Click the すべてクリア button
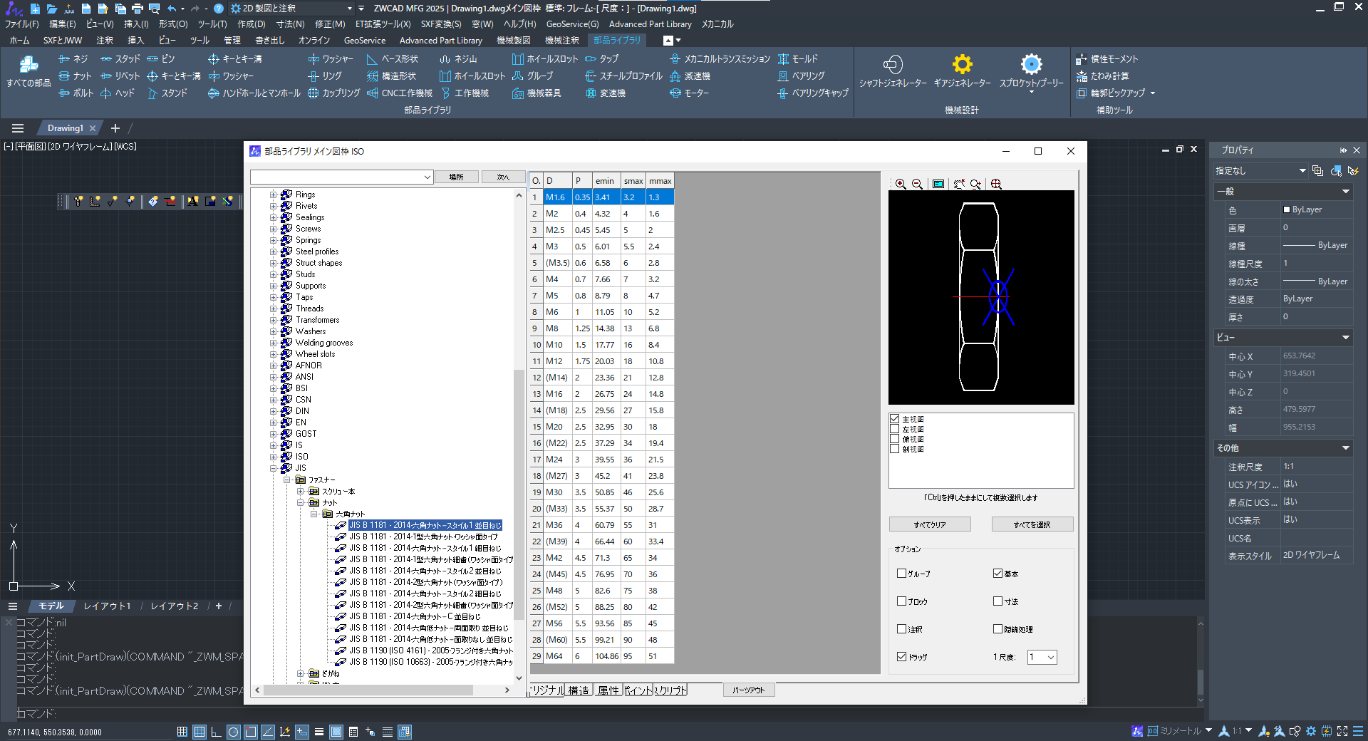The height and width of the screenshot is (741, 1368). (930, 524)
